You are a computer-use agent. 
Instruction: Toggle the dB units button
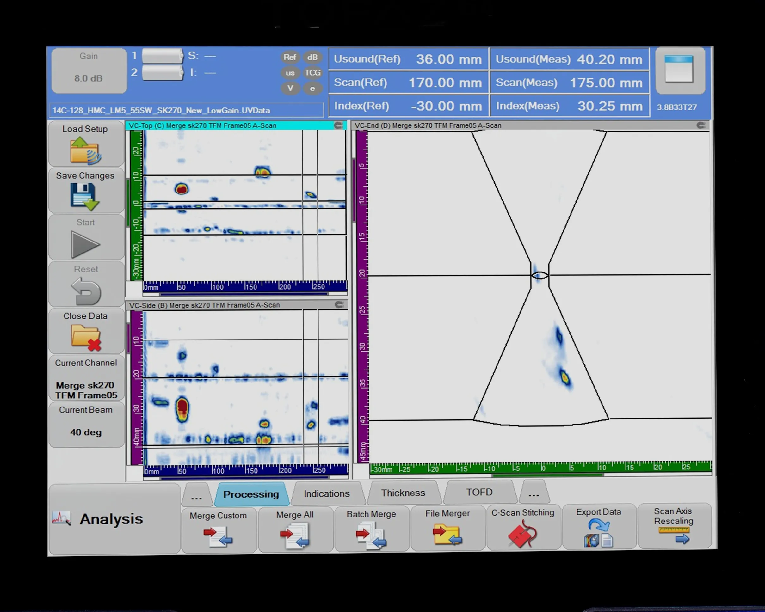point(312,57)
